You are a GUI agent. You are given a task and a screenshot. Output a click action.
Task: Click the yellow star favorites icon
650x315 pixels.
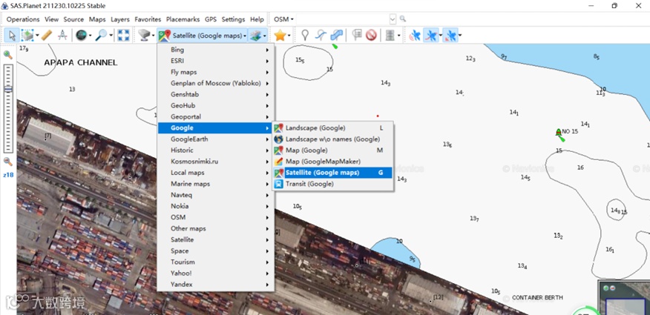point(280,36)
